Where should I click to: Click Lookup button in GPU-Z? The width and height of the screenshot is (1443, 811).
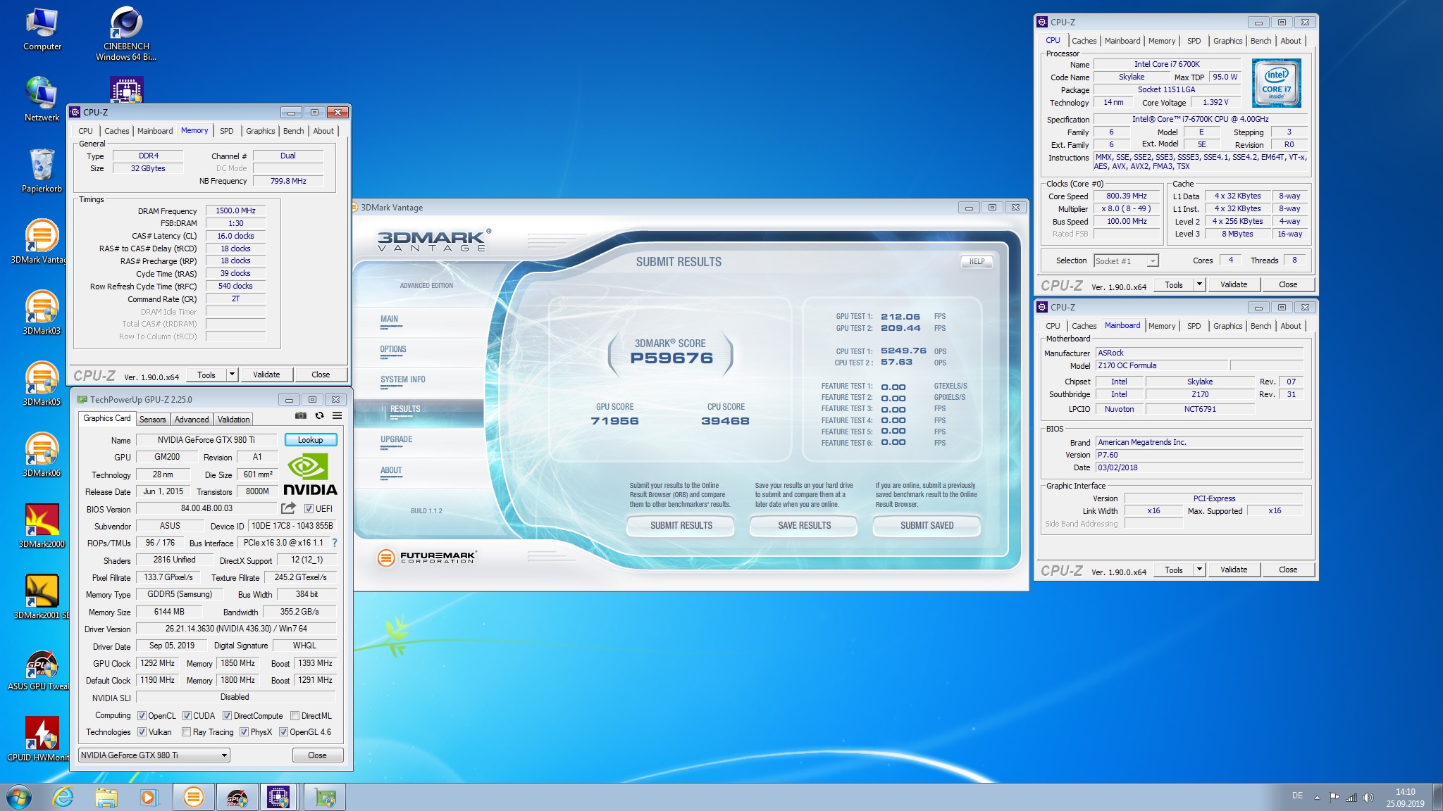(311, 440)
